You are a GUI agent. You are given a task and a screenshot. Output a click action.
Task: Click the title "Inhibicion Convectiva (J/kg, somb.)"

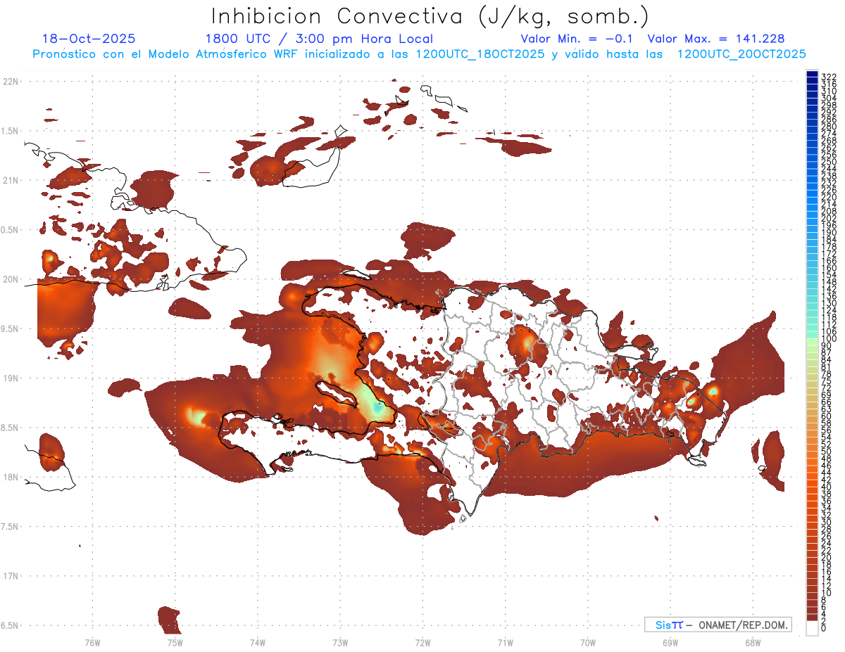pyautogui.click(x=430, y=16)
